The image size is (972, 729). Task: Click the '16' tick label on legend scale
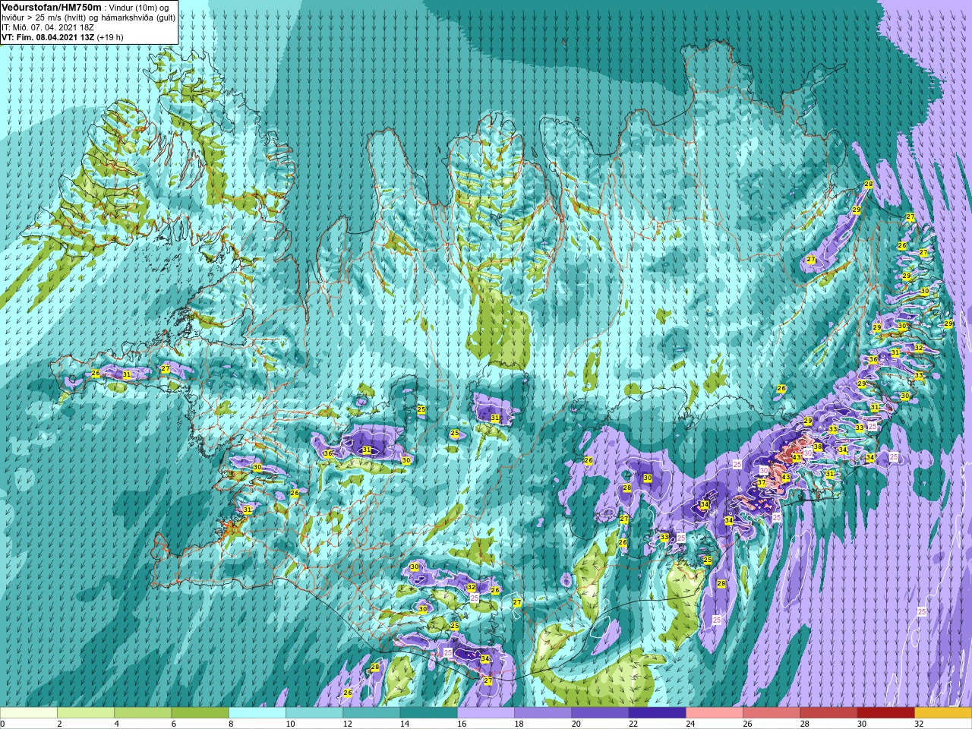462,724
